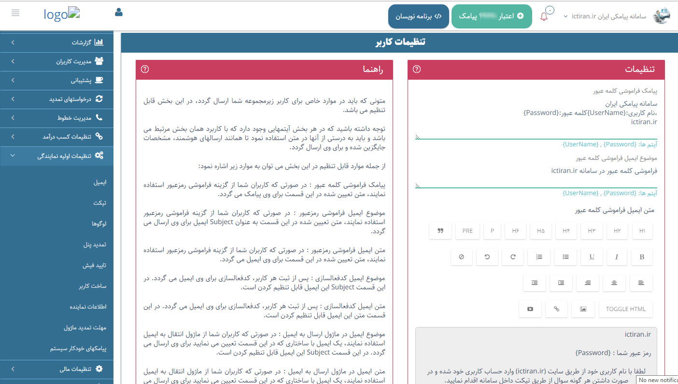This screenshot has width=678, height=384.
Task: Align editor text to the left
Action: tap(641, 283)
